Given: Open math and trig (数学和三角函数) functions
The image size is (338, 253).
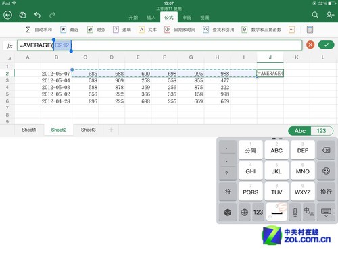Looking at the screenshot, I should click(x=262, y=30).
